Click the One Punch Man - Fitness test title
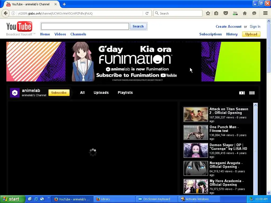271x203 pixels. tap(224, 129)
